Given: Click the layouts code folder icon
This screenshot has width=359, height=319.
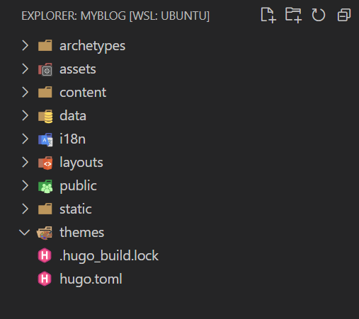Looking at the screenshot, I should (x=45, y=163).
